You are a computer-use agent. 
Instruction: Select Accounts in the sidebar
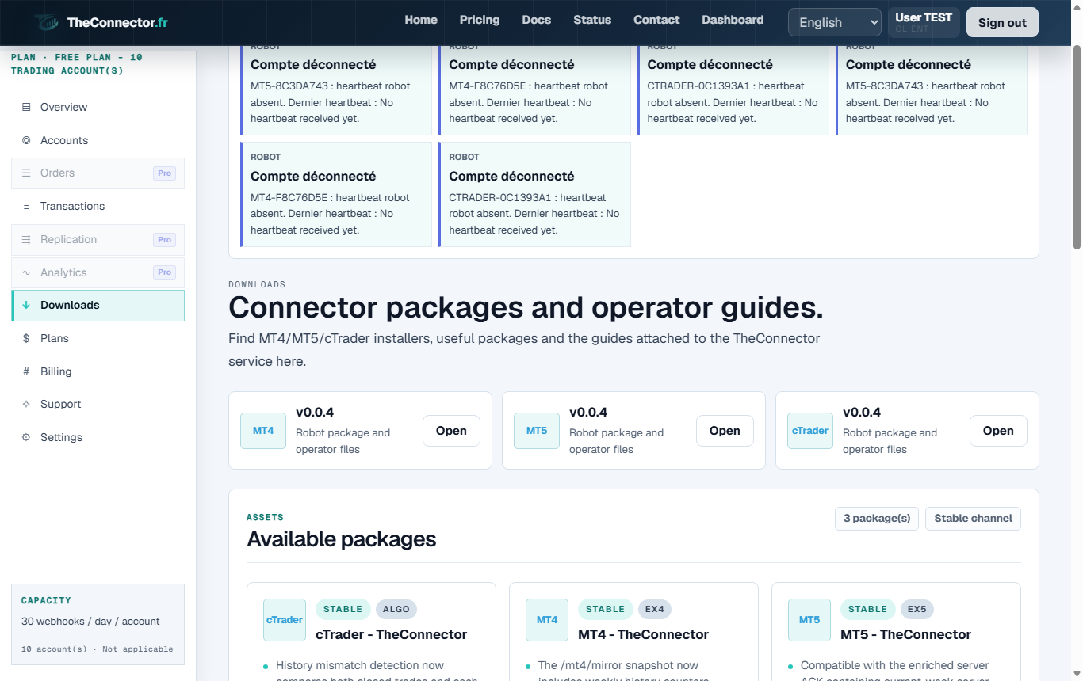click(x=98, y=140)
